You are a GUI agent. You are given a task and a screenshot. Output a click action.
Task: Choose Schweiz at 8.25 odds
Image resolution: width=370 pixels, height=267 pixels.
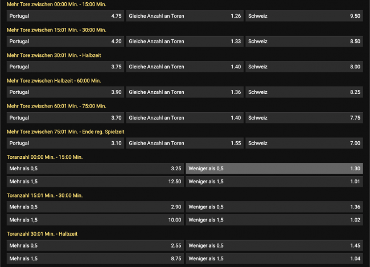(305, 92)
